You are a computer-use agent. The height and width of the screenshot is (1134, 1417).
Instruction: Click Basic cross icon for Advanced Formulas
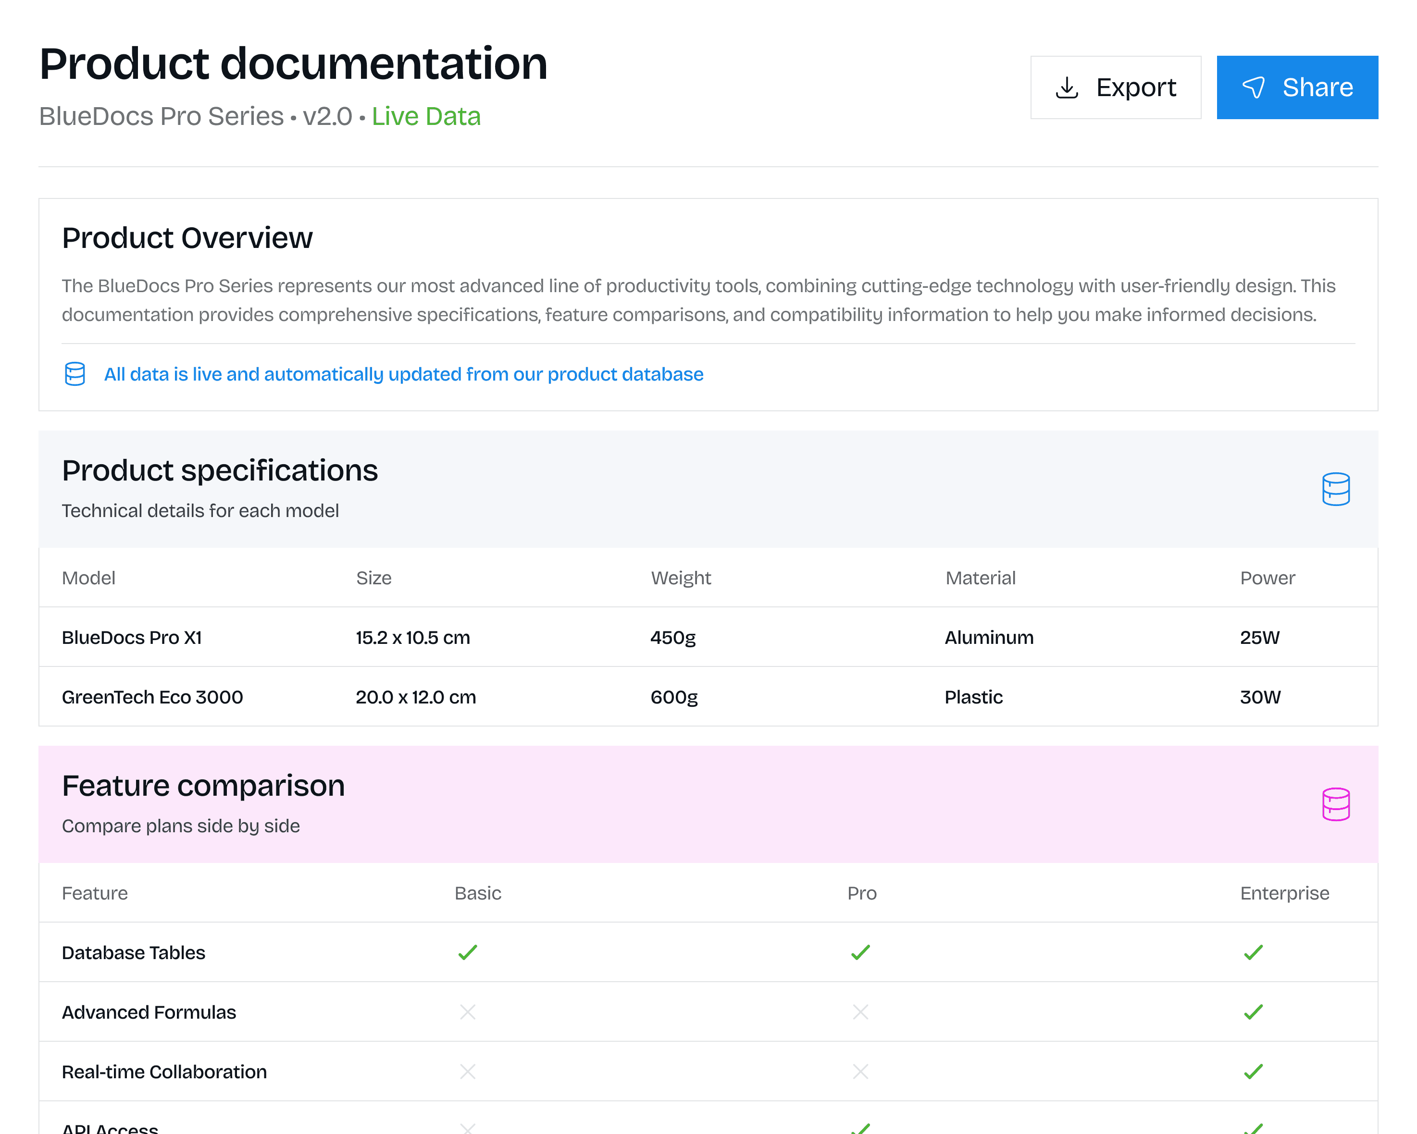(x=467, y=1012)
